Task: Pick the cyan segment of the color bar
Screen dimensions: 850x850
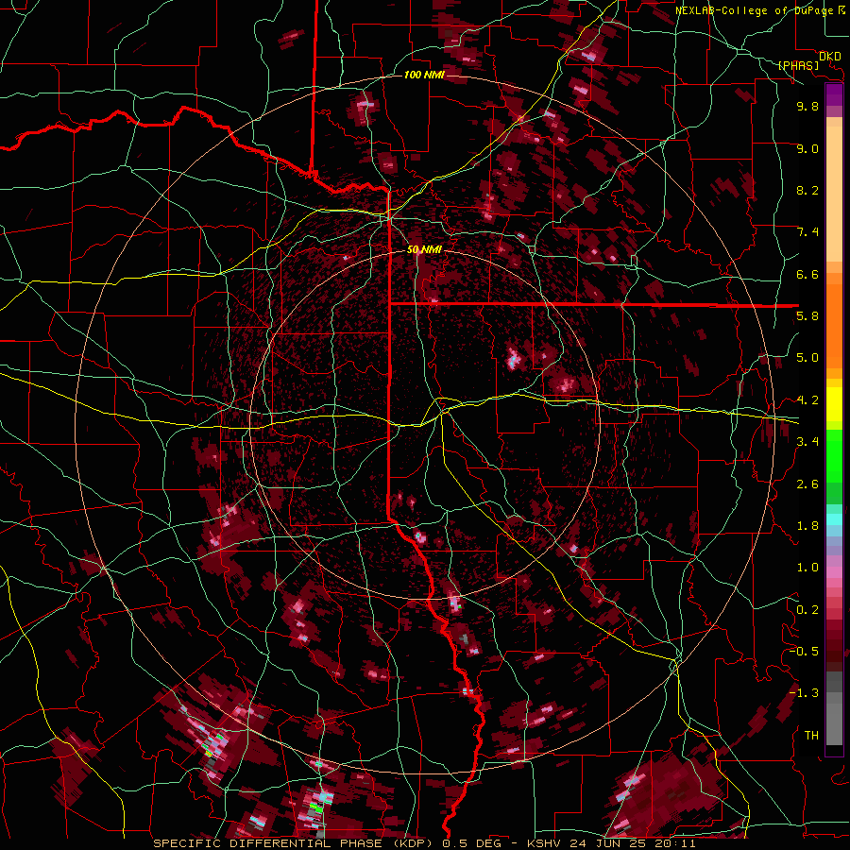Action: click(834, 519)
